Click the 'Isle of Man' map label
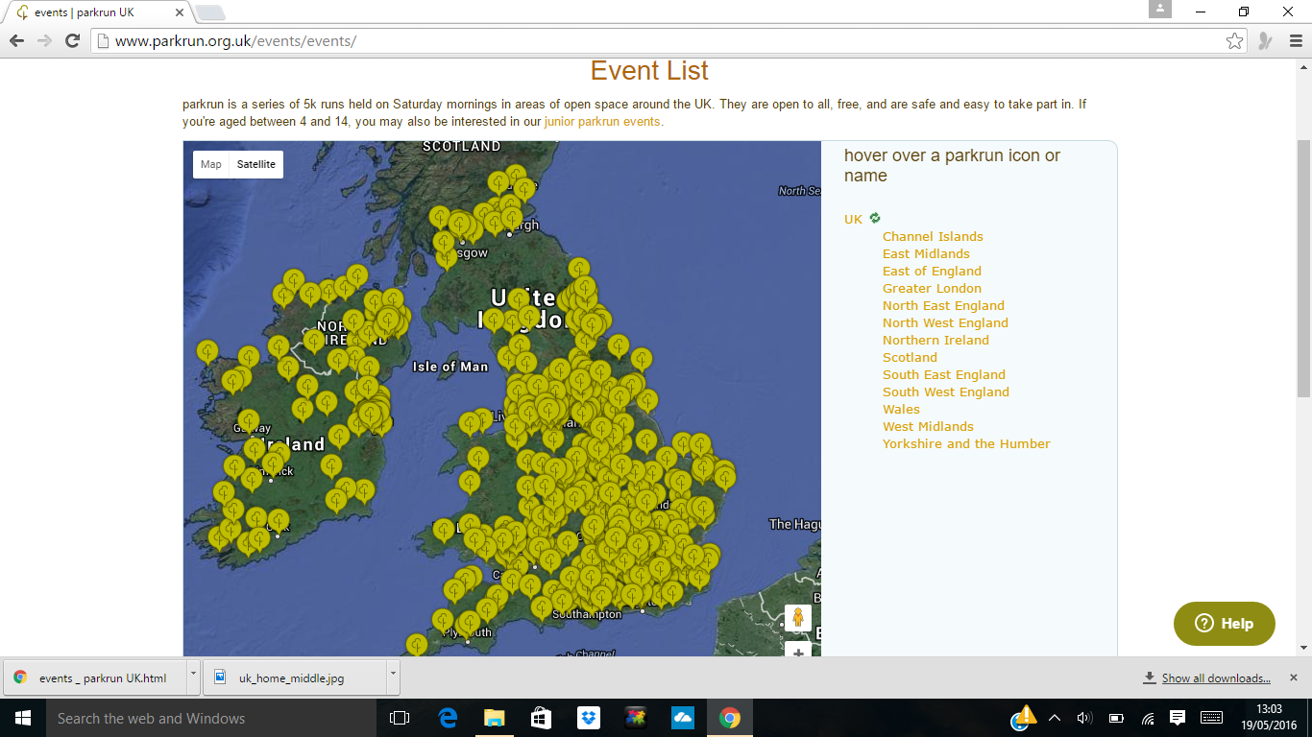Screen dimensions: 1312x737 (x=449, y=367)
